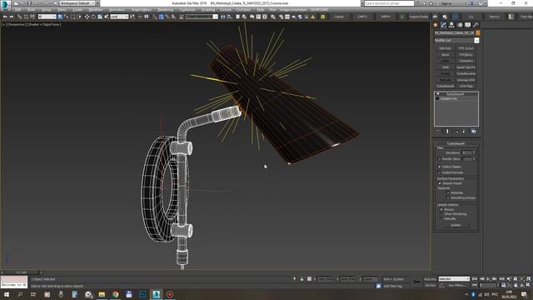The image size is (533, 300).
Task: Click the help search input field
Action: [x=389, y=3]
